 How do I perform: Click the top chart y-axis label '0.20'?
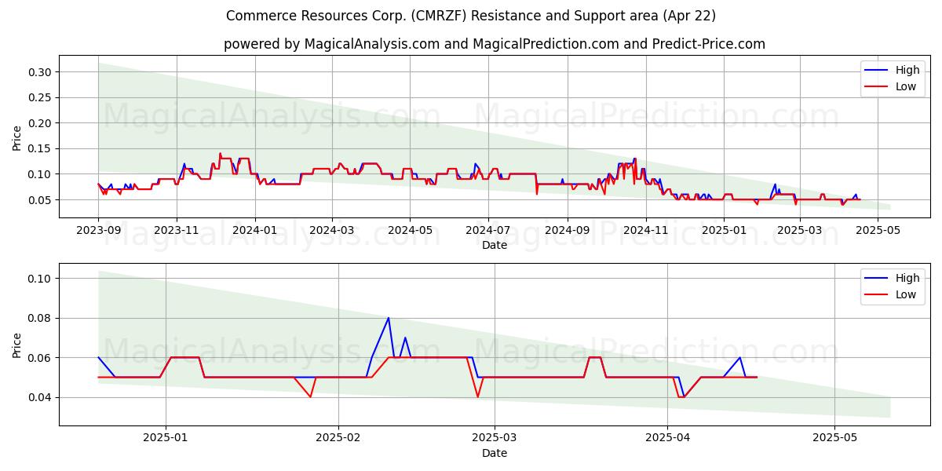point(38,123)
